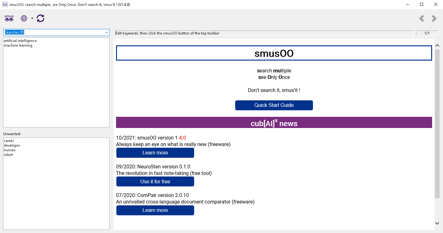Click the cub[AI]x news banner
Image resolution: width=443 pixels, height=233 pixels.
(x=274, y=123)
